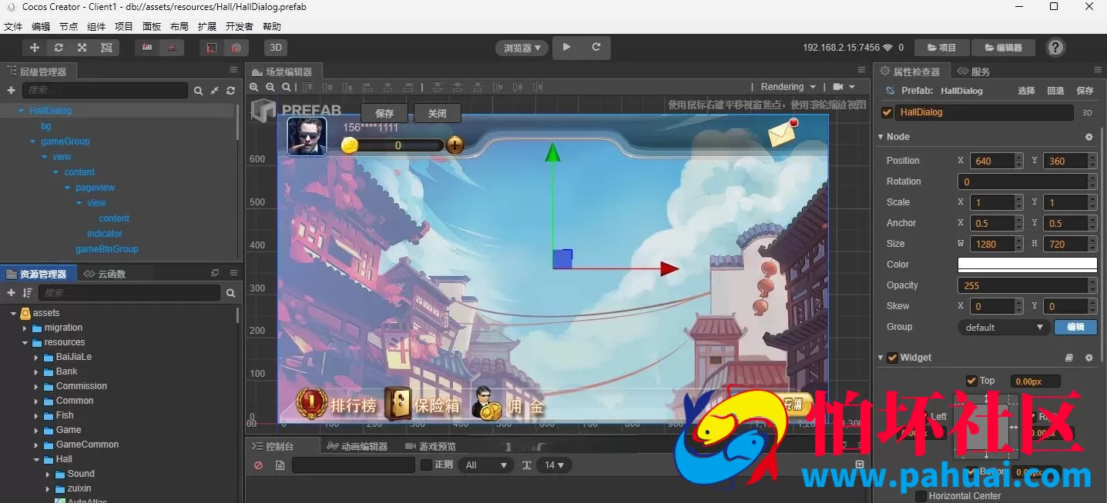The width and height of the screenshot is (1107, 503).
Task: Open the 节点 menu
Action: click(x=69, y=26)
